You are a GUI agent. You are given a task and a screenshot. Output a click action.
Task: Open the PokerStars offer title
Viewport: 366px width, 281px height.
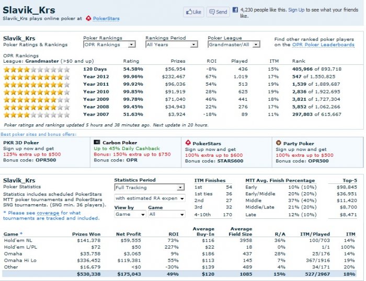[x=207, y=144]
